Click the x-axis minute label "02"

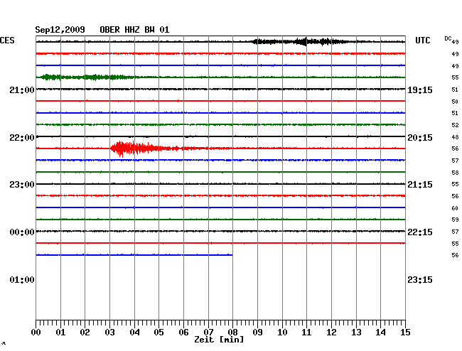pyautogui.click(x=85, y=333)
